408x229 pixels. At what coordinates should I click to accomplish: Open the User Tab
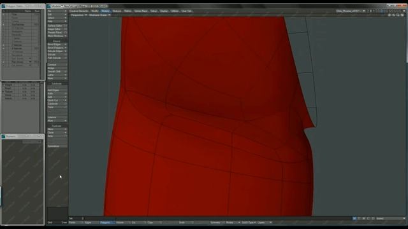point(187,11)
